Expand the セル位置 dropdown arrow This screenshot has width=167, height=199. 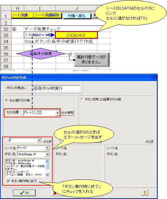57,113
